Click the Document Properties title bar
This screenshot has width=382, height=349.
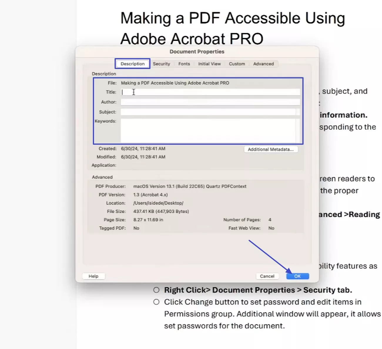[x=197, y=51]
